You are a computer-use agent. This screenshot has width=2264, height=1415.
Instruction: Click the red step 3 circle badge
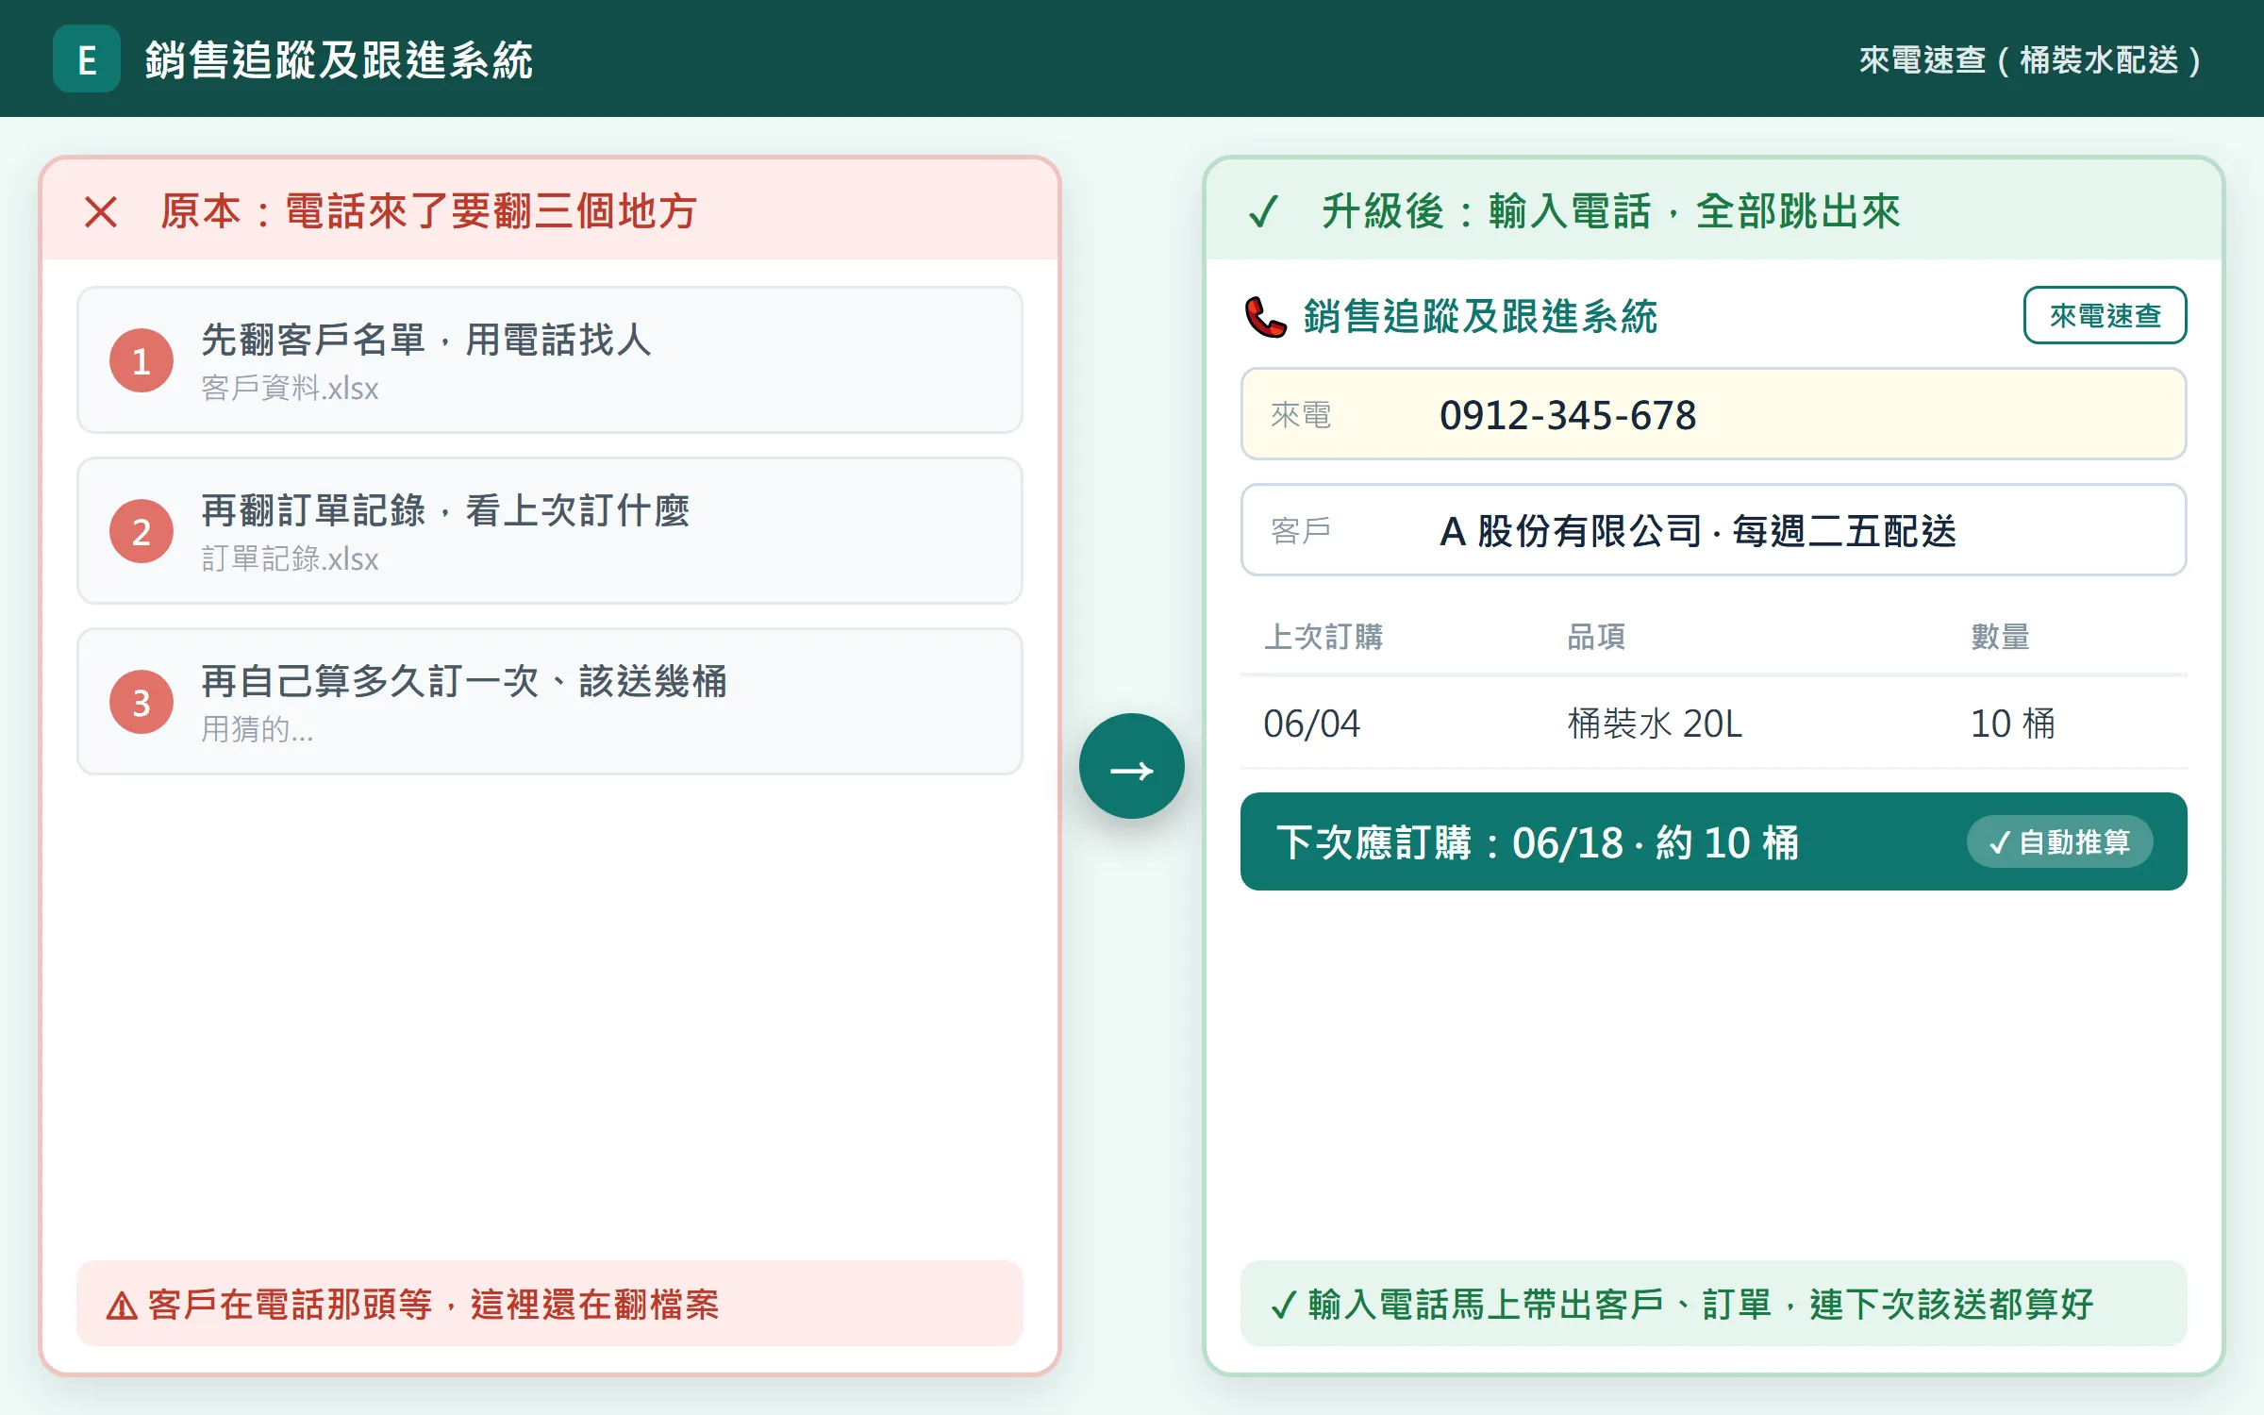[141, 703]
